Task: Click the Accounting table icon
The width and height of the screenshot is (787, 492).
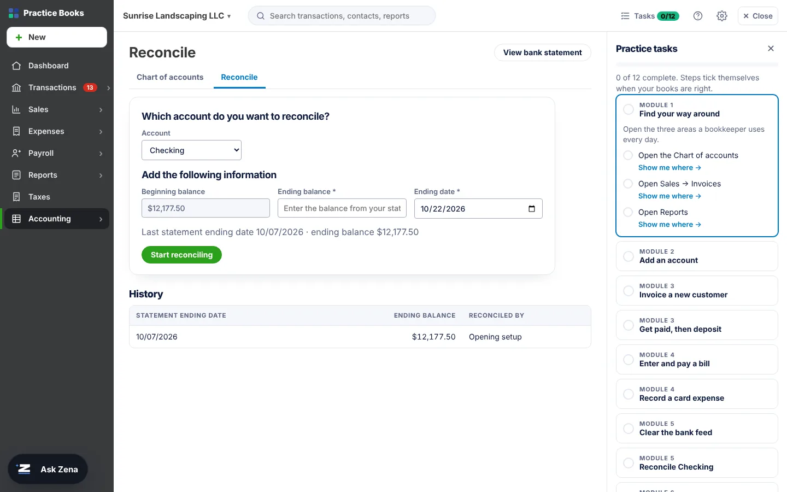Action: (16, 219)
